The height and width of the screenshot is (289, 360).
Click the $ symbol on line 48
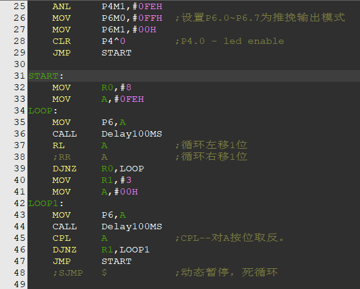point(104,273)
